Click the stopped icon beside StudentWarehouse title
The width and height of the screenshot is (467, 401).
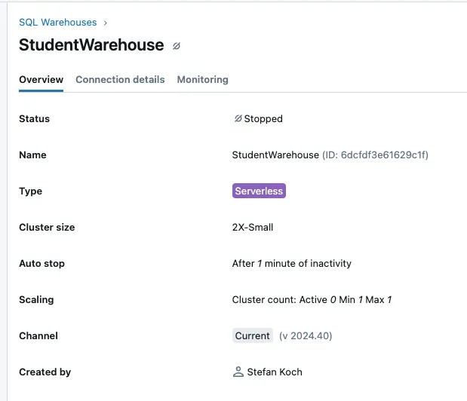[177, 46]
